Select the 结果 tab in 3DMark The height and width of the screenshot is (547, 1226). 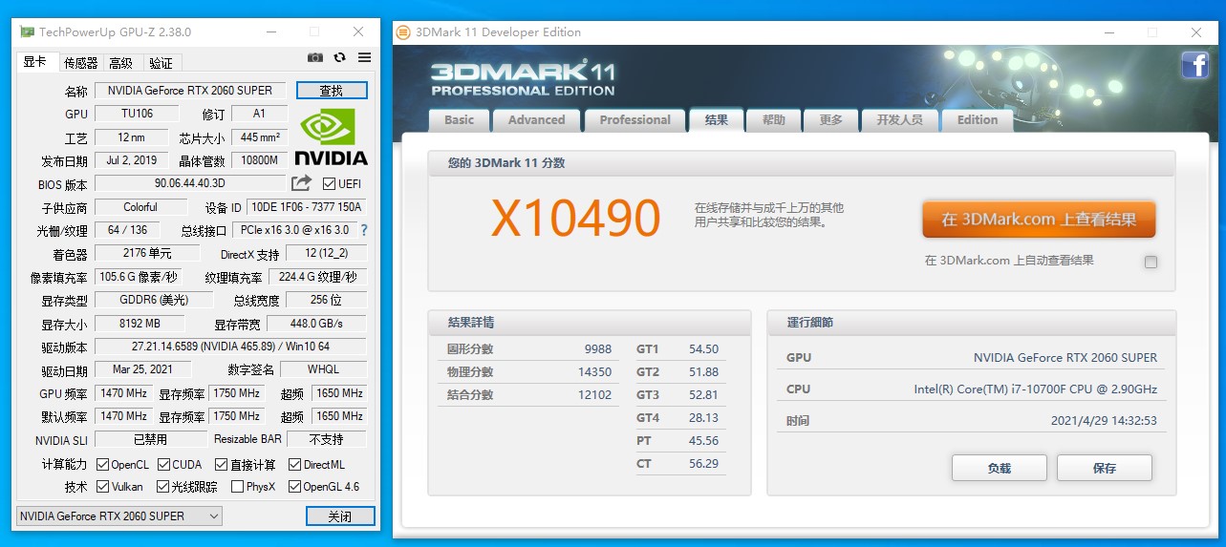[717, 120]
